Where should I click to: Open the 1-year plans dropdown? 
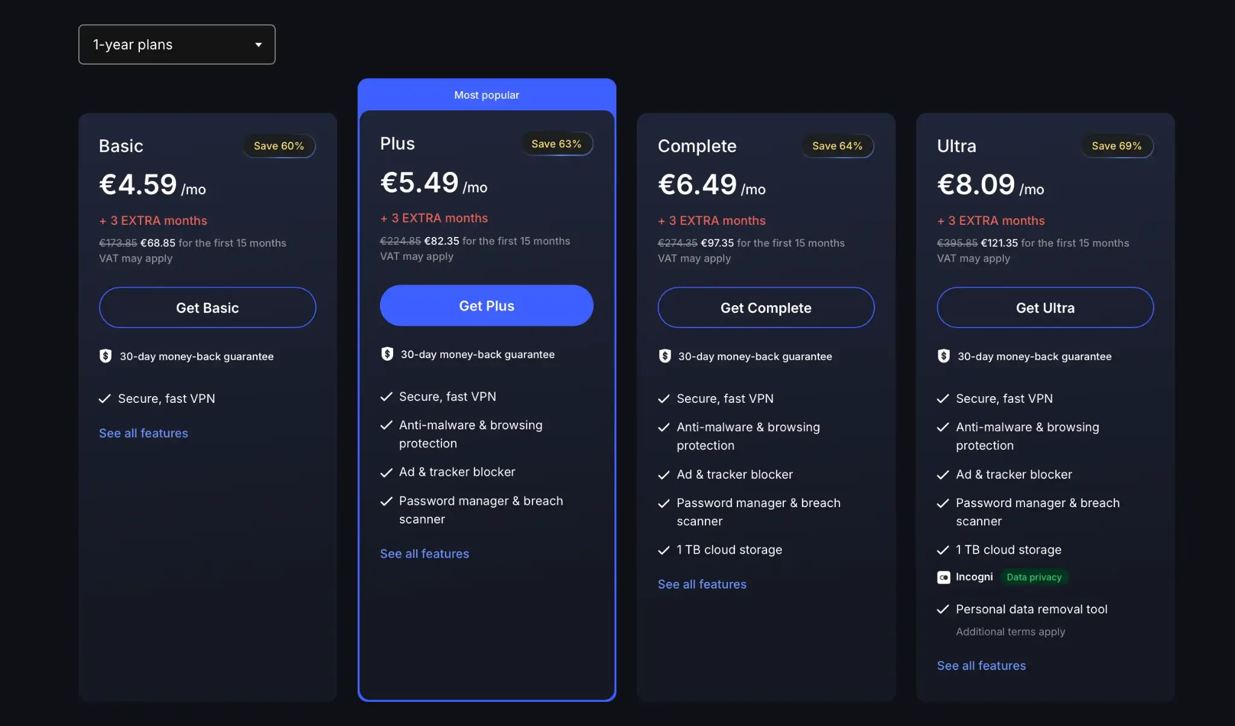[177, 45]
